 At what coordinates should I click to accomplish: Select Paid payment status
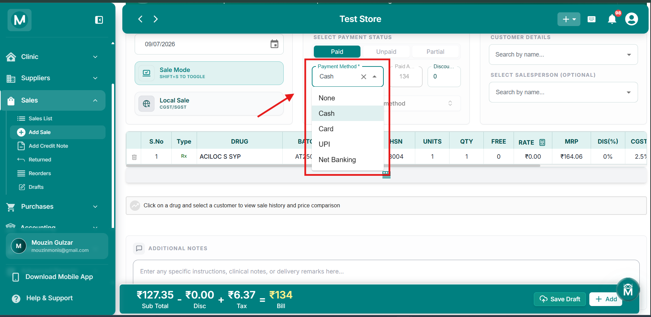click(337, 52)
